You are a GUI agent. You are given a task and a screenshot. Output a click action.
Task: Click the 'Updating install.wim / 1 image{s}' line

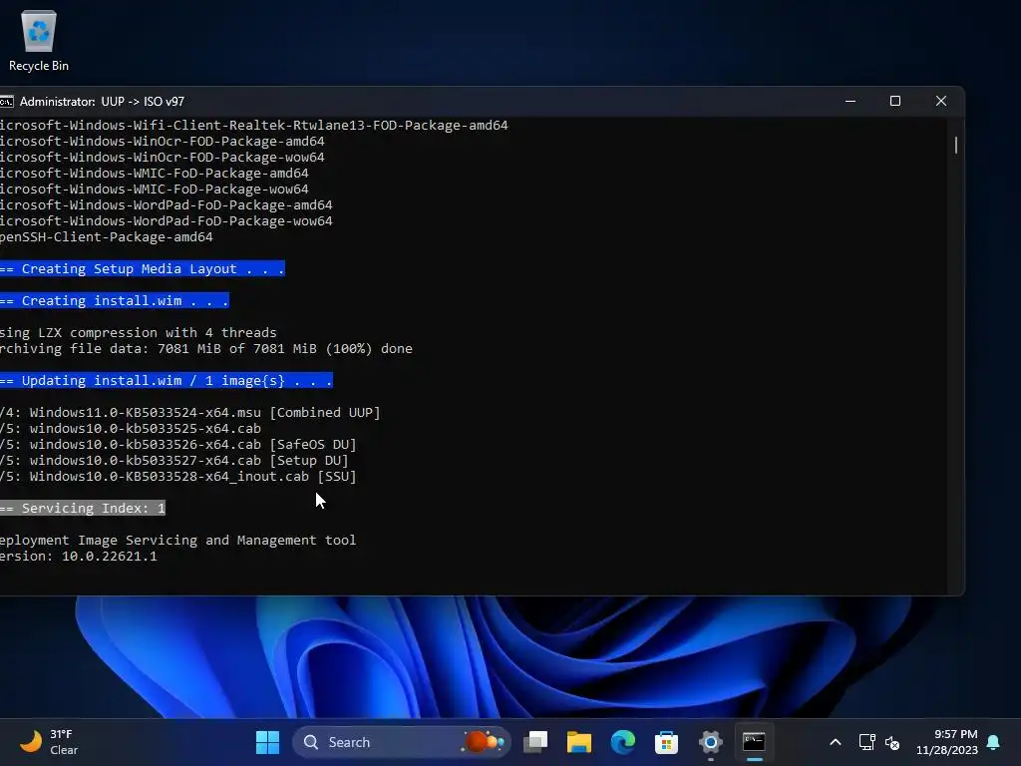tap(167, 380)
